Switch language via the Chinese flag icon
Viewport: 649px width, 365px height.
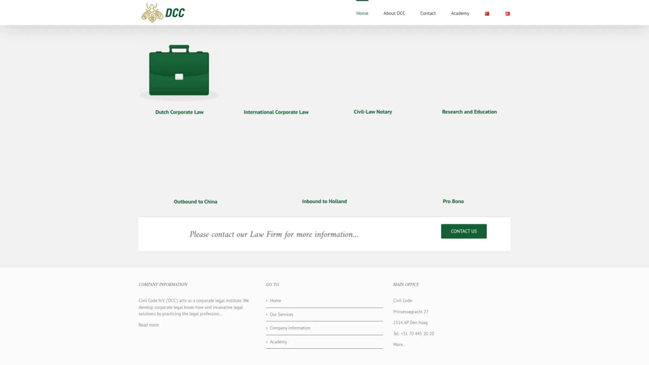487,14
